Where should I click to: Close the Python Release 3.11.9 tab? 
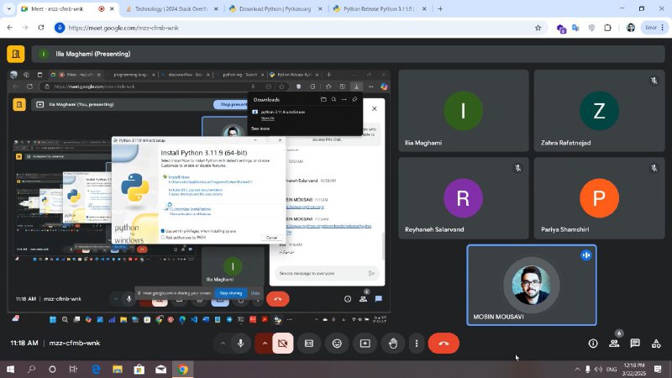pos(424,8)
